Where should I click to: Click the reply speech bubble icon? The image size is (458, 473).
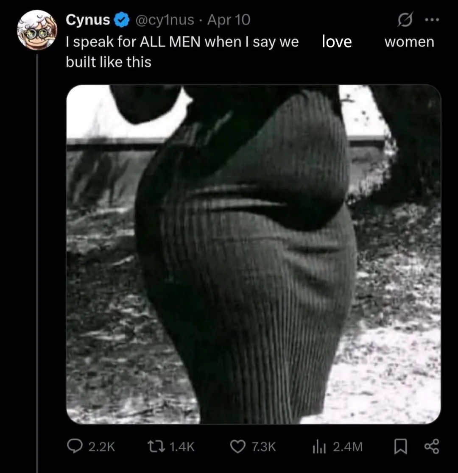tap(75, 446)
